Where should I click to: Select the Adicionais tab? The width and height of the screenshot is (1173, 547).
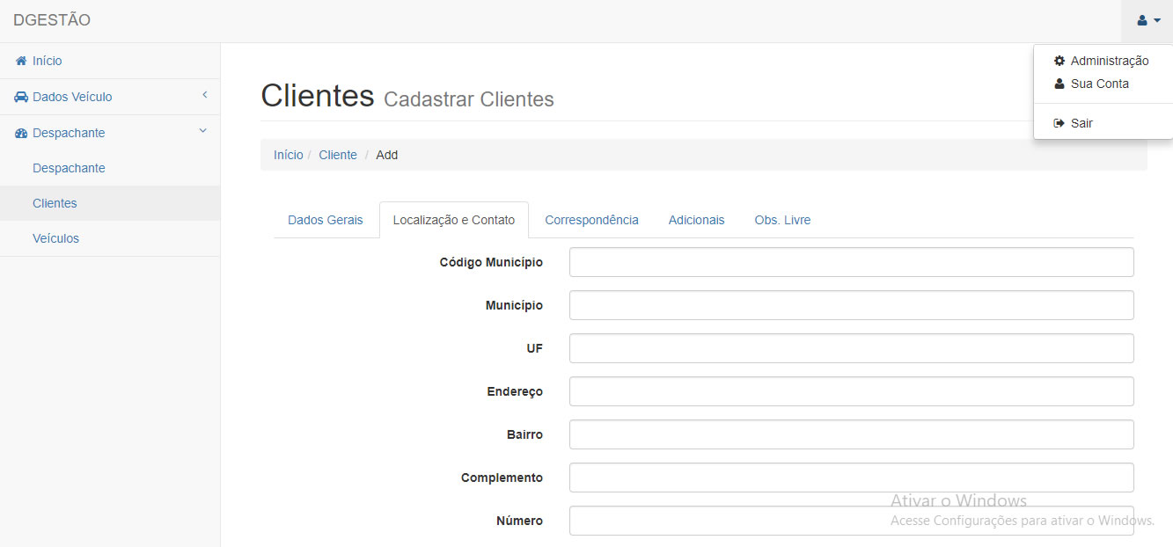pyautogui.click(x=696, y=221)
